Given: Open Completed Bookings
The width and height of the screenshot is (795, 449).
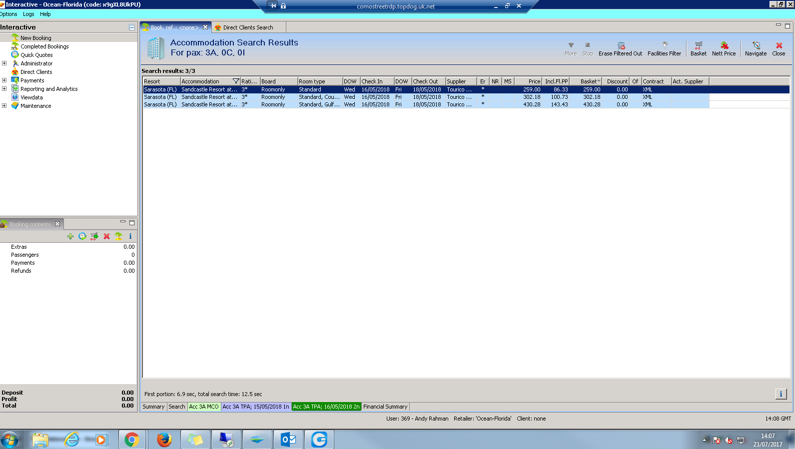Looking at the screenshot, I should click(x=44, y=46).
